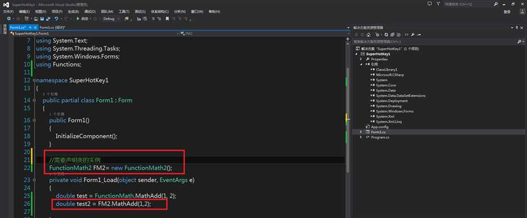Click the Save All toolbar icon
527x218 pixels.
48,19
